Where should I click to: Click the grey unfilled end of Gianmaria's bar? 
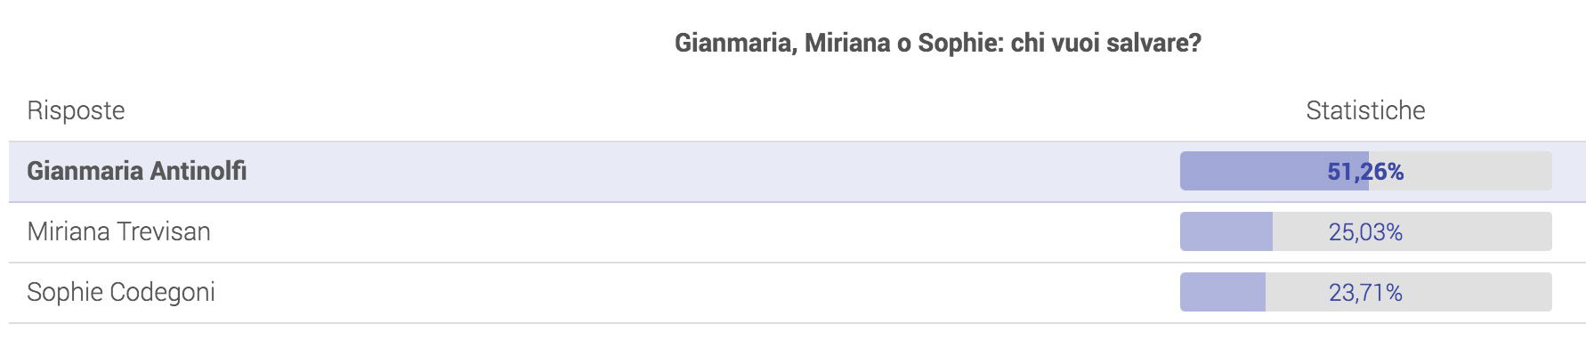(1477, 171)
